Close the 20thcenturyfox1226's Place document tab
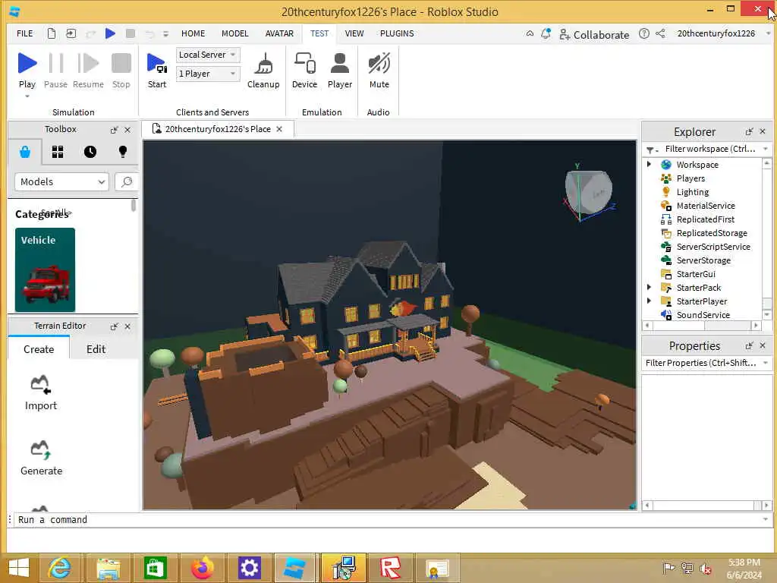 (x=279, y=129)
